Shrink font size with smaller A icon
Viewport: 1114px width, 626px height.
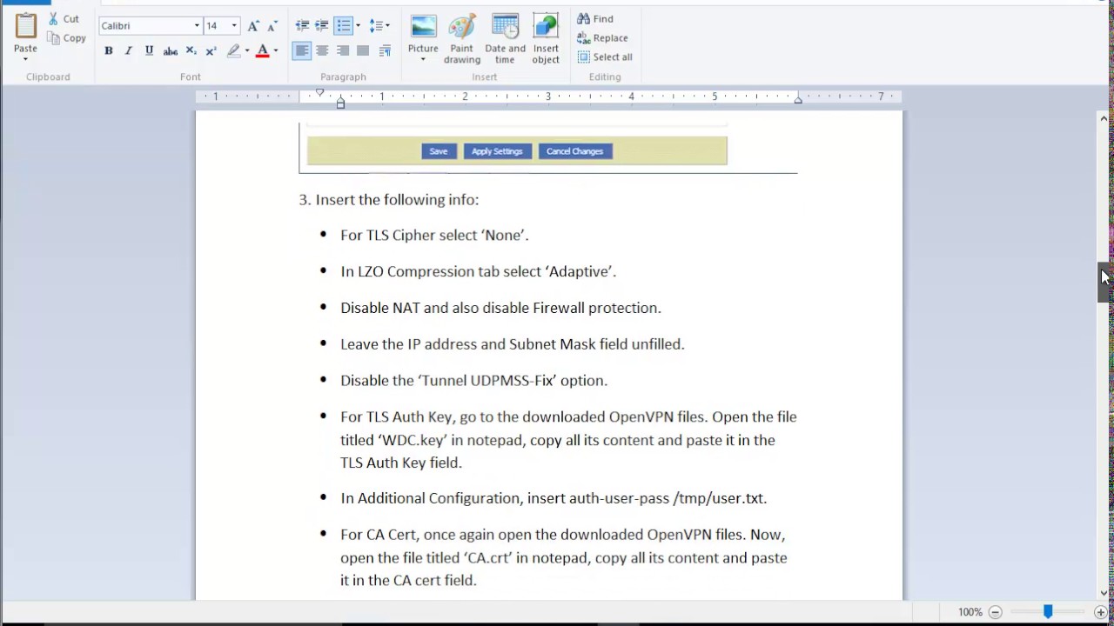pyautogui.click(x=272, y=26)
